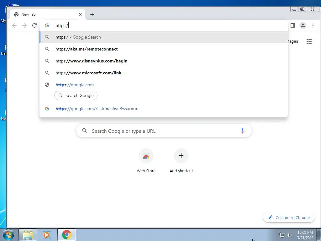Click the search icon beside https:/ - Google Search

click(47, 37)
